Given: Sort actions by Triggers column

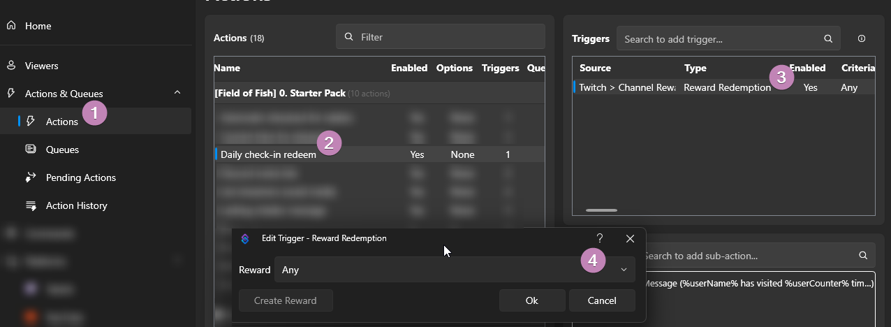Looking at the screenshot, I should pos(501,68).
